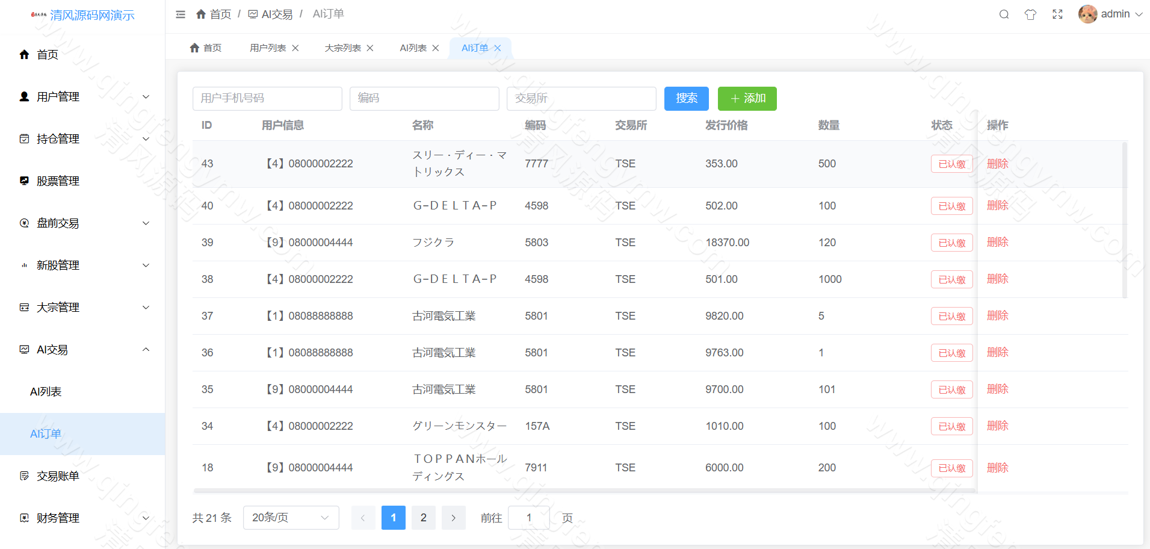Open the admin account dropdown arrow
Viewport: 1150px width, 549px height.
1139,14
